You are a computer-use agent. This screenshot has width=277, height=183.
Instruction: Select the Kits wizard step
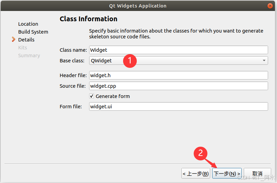[x=23, y=48]
